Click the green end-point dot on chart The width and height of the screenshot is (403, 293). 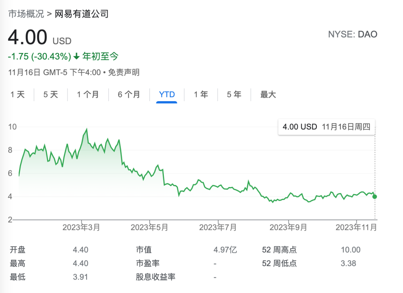tap(375, 197)
